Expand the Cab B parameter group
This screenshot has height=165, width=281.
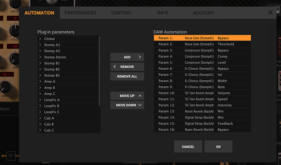(40, 124)
